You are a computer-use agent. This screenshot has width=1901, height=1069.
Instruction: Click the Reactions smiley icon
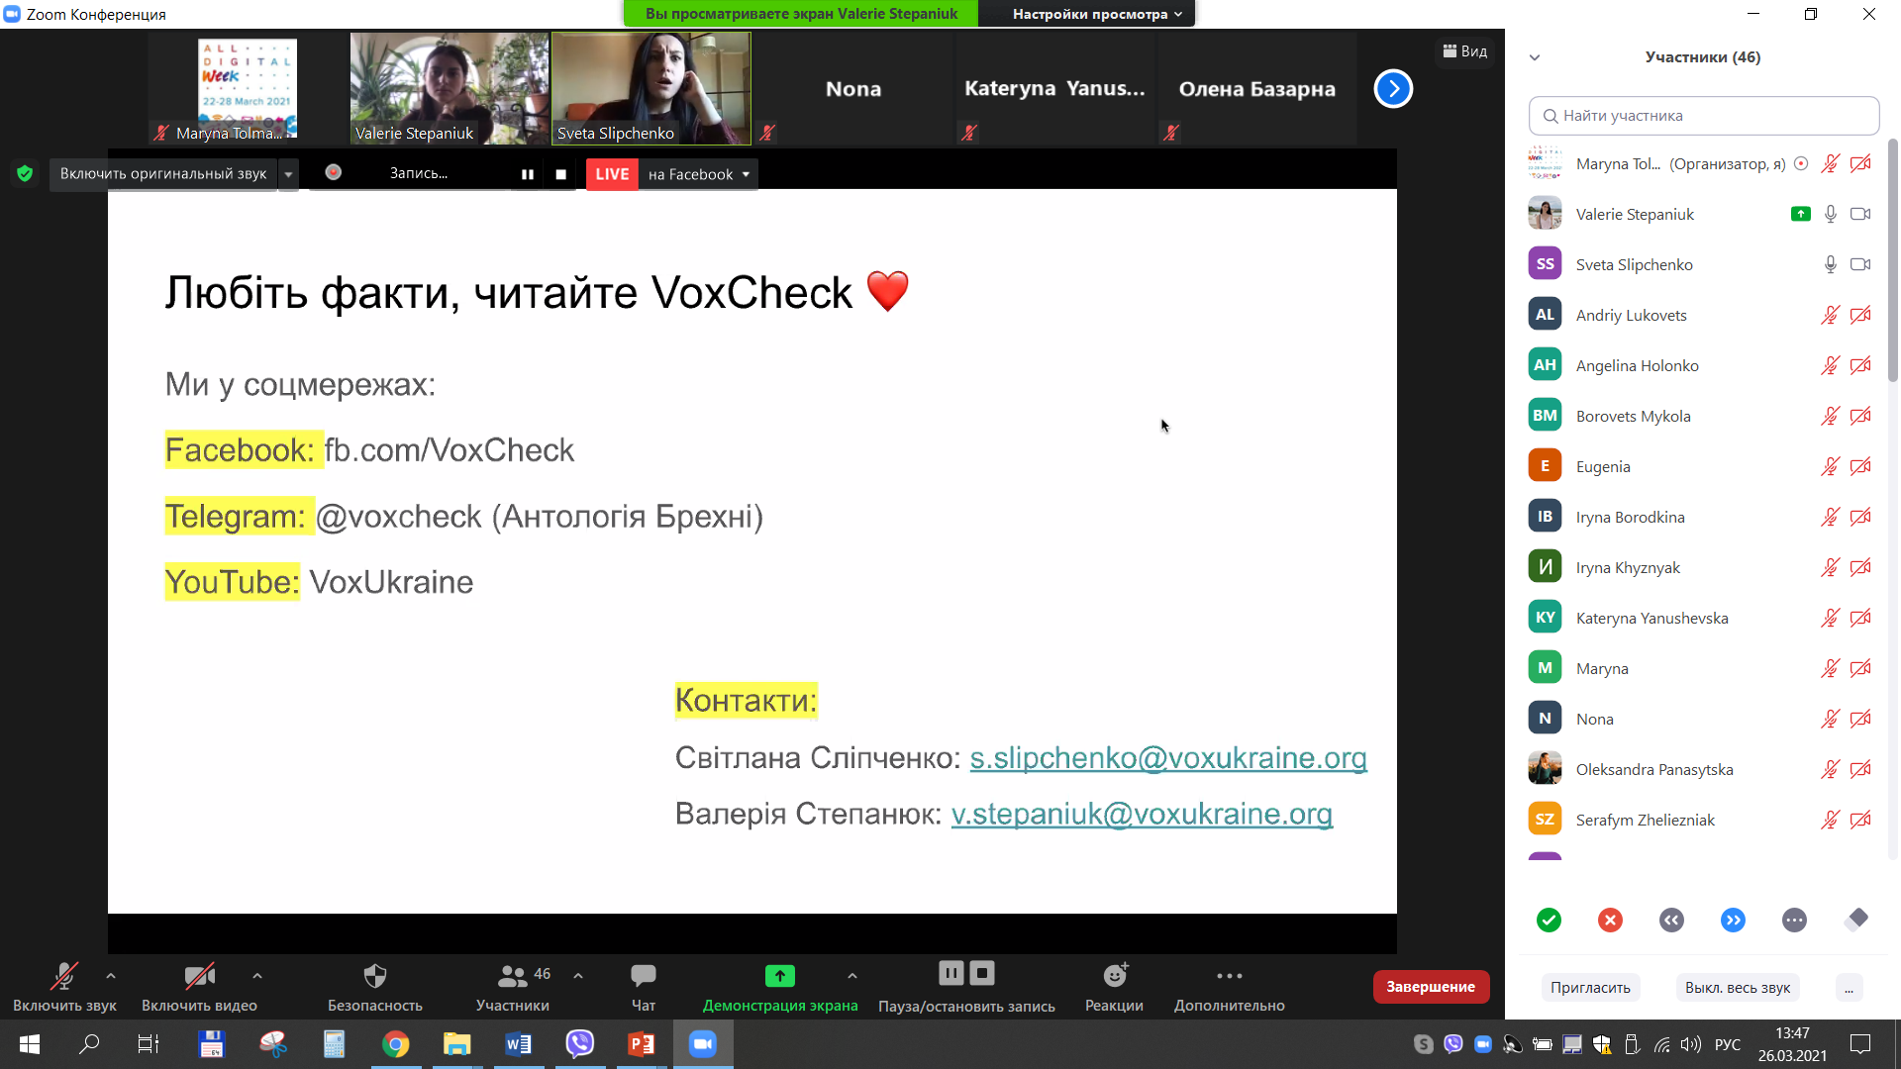coord(1115,977)
